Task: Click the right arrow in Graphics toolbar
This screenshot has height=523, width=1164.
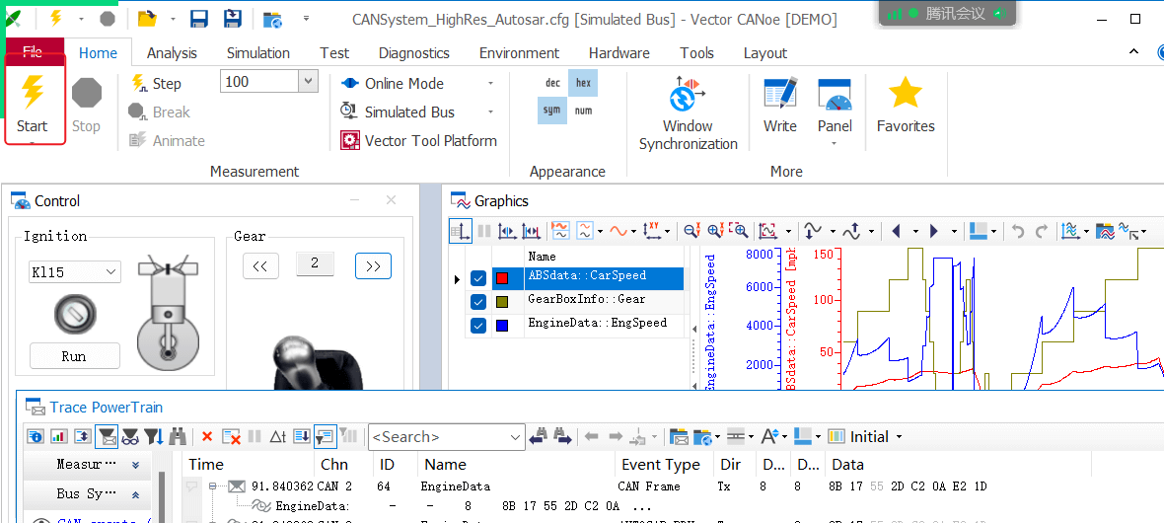Action: (934, 231)
